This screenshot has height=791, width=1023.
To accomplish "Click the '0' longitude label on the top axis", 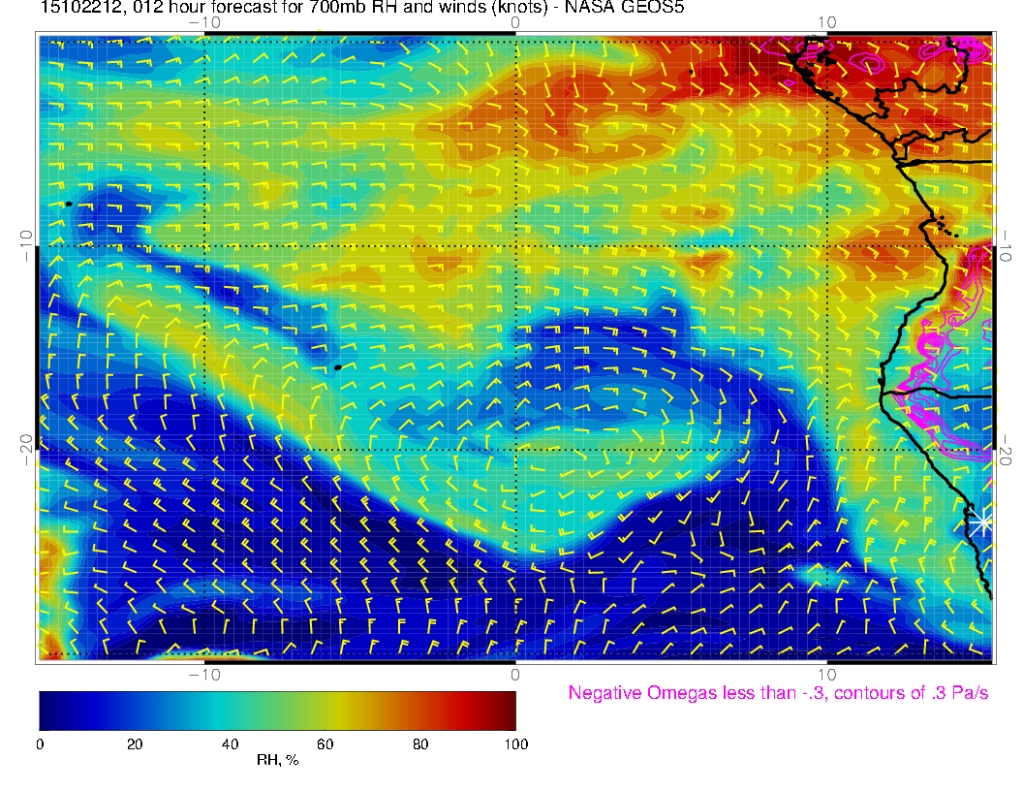I will (515, 22).
